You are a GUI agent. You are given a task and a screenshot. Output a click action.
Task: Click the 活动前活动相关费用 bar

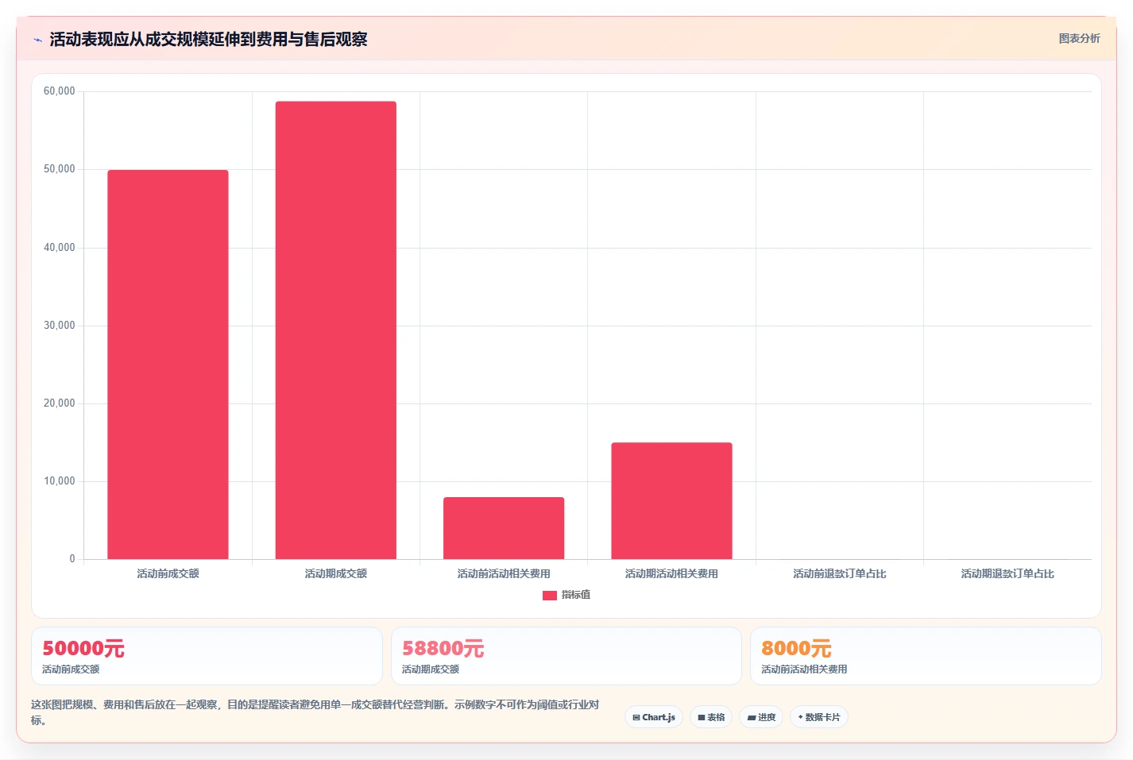pos(504,528)
